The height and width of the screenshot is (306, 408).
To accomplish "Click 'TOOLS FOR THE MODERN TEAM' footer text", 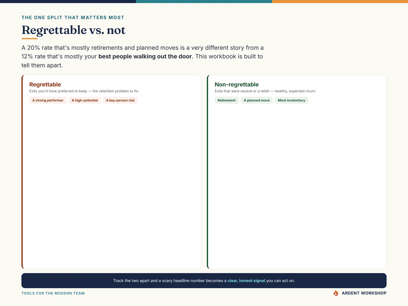I will pos(53,293).
